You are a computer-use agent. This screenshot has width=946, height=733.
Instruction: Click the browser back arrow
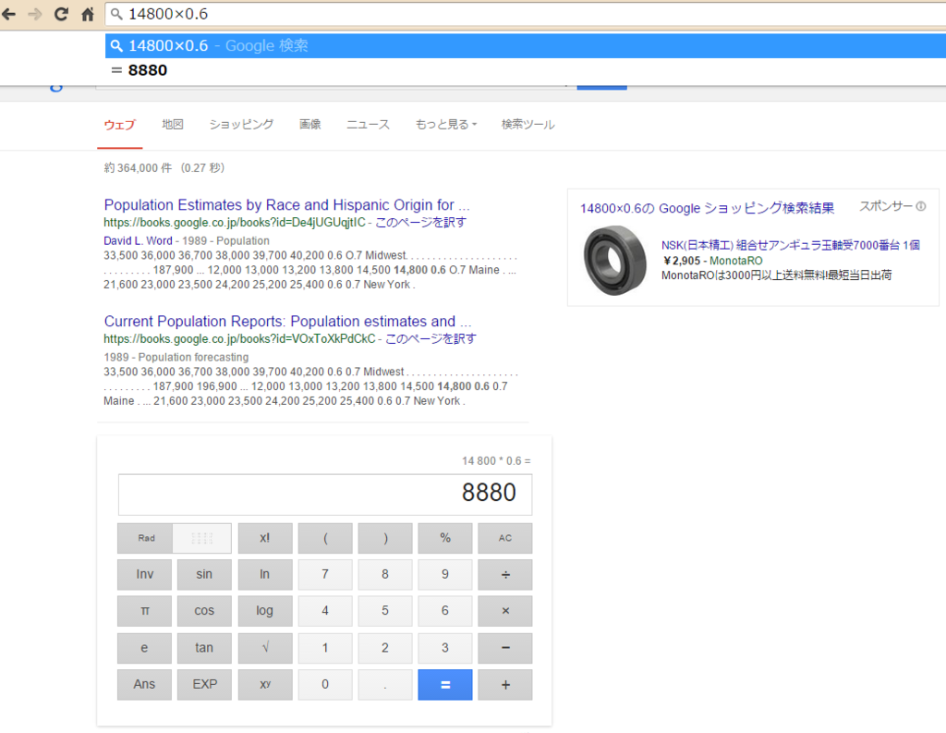(x=8, y=14)
